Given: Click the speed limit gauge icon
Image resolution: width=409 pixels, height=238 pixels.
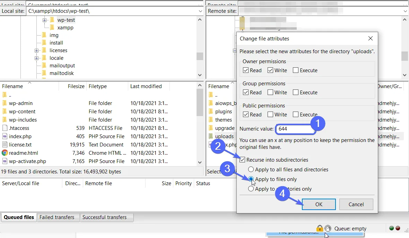Looking at the screenshot, I should 328,228.
